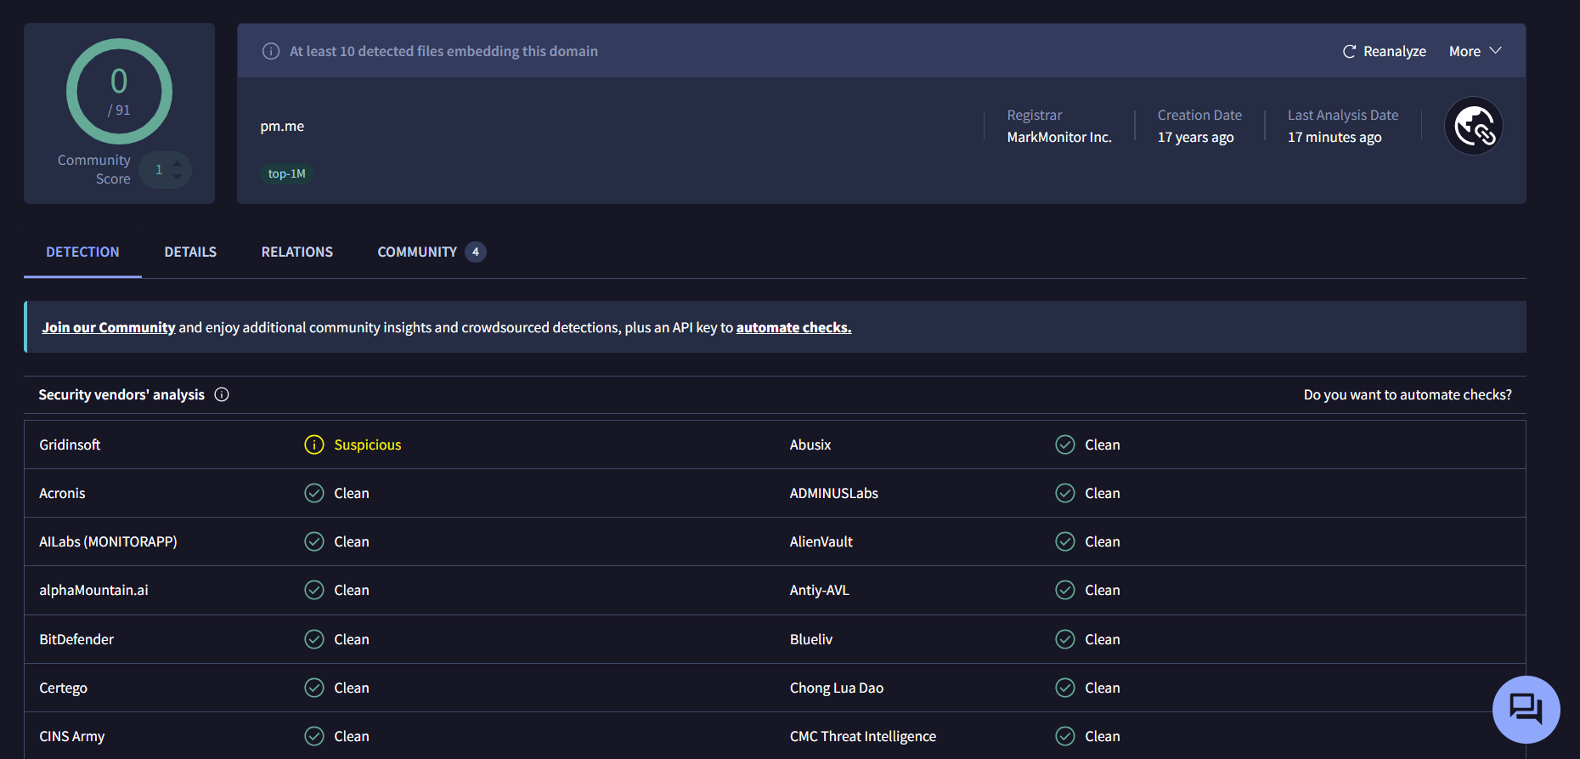Click the Clean verdict text for Acronis
This screenshot has height=759, width=1580.
click(x=352, y=493)
